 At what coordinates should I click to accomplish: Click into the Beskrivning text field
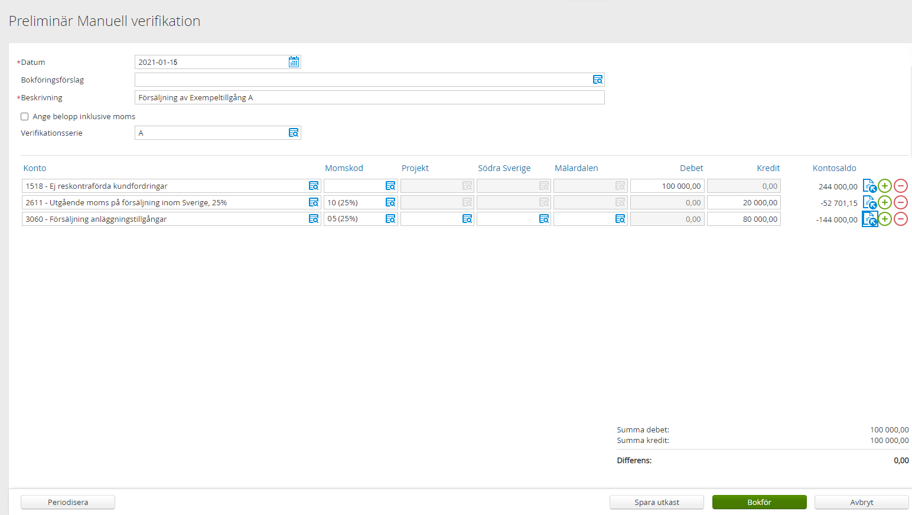coord(369,97)
